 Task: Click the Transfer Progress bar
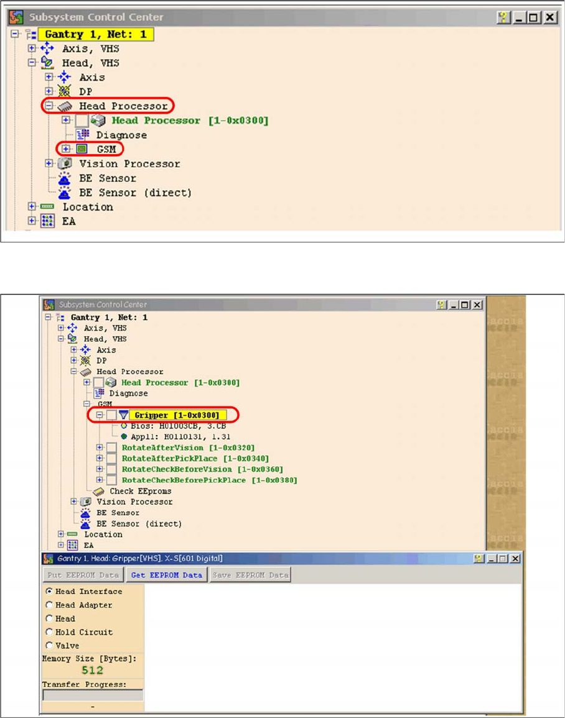93,696
